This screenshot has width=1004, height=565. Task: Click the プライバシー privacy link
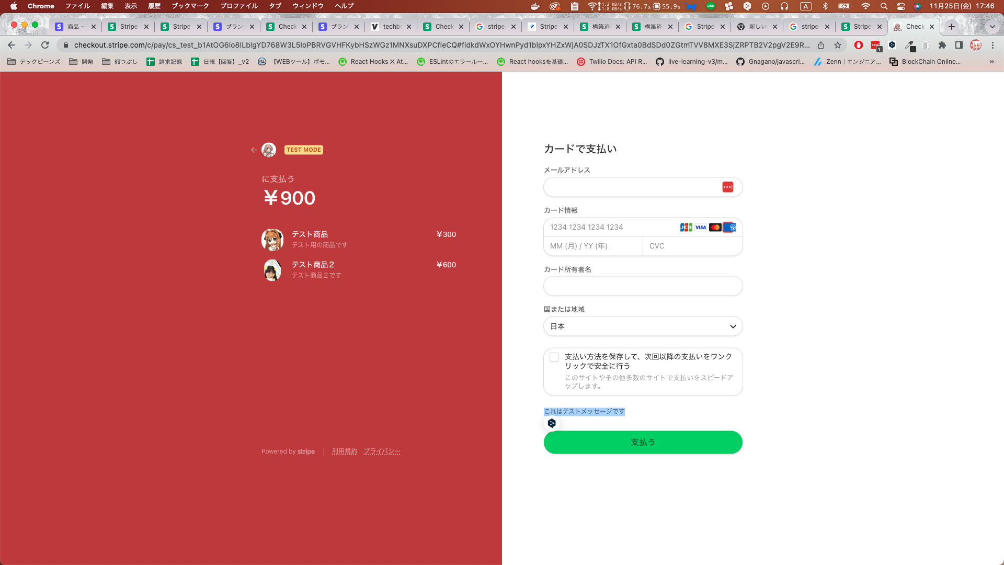coord(382,451)
